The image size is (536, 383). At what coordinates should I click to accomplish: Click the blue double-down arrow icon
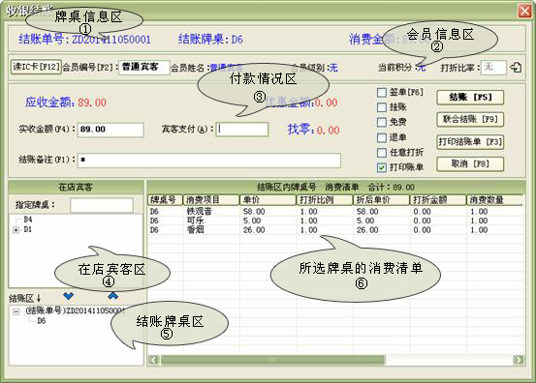coord(69,296)
